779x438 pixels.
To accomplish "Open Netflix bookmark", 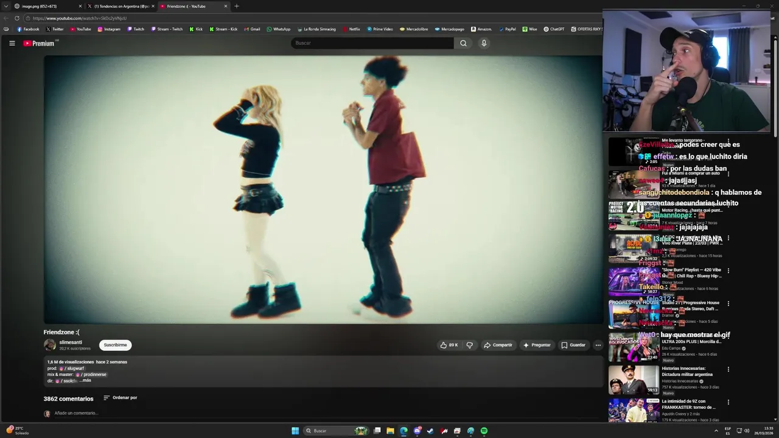I will (351, 29).
